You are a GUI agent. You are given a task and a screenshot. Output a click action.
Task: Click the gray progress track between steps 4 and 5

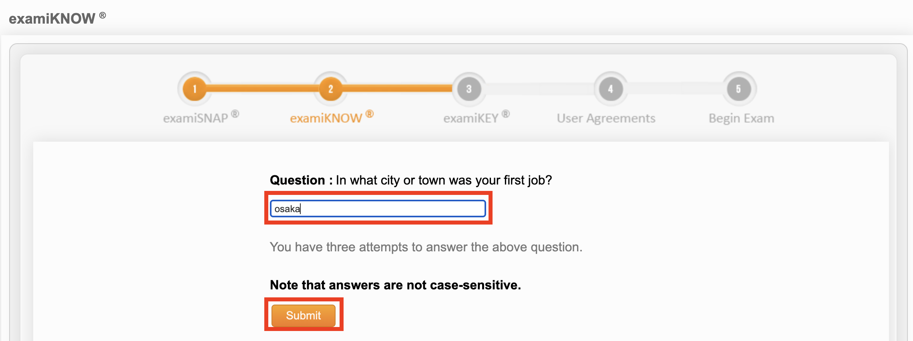[x=675, y=89]
